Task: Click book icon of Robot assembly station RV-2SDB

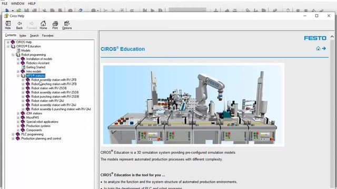Action: pos(28,92)
